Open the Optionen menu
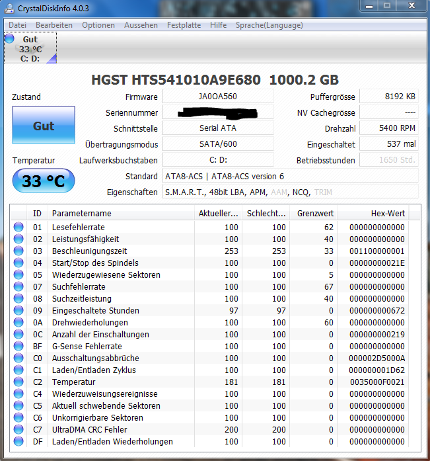 coord(98,25)
